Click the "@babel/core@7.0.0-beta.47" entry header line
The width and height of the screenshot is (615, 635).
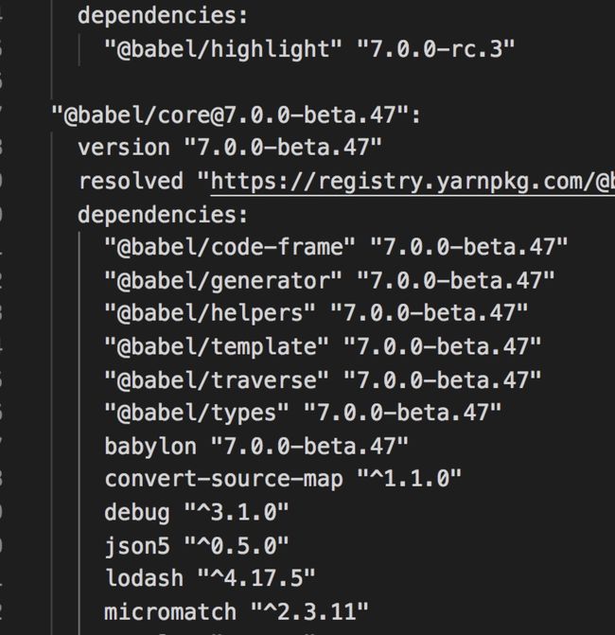click(237, 115)
